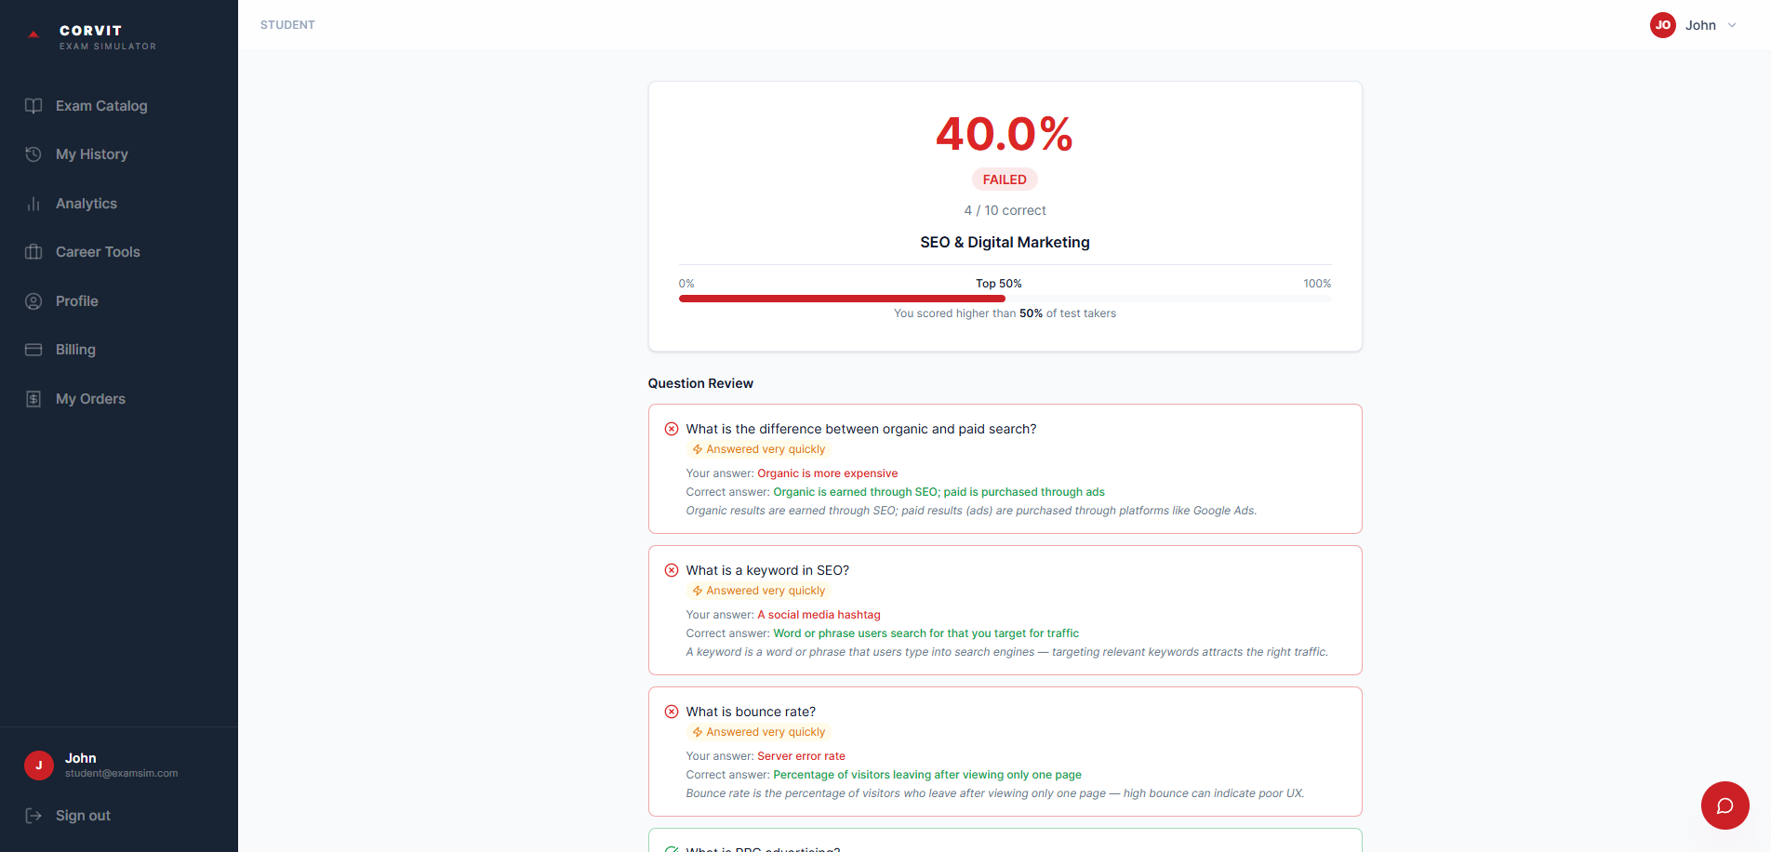Click the John name in sidebar footer
Viewport: 1771px width, 852px height.
pyautogui.click(x=81, y=758)
